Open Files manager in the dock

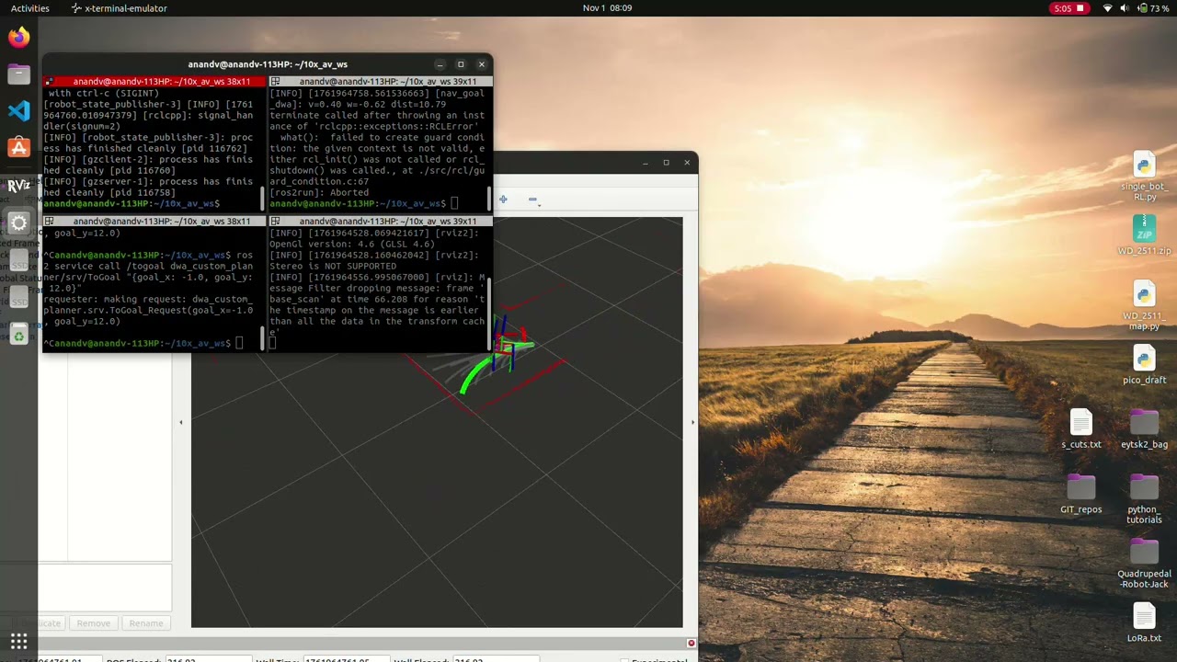pyautogui.click(x=18, y=74)
